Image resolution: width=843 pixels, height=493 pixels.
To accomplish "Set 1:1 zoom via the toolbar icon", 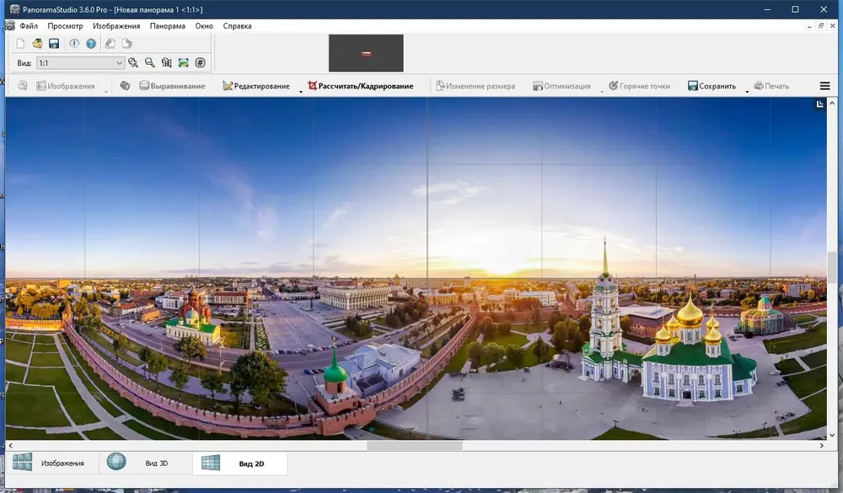I will [167, 63].
